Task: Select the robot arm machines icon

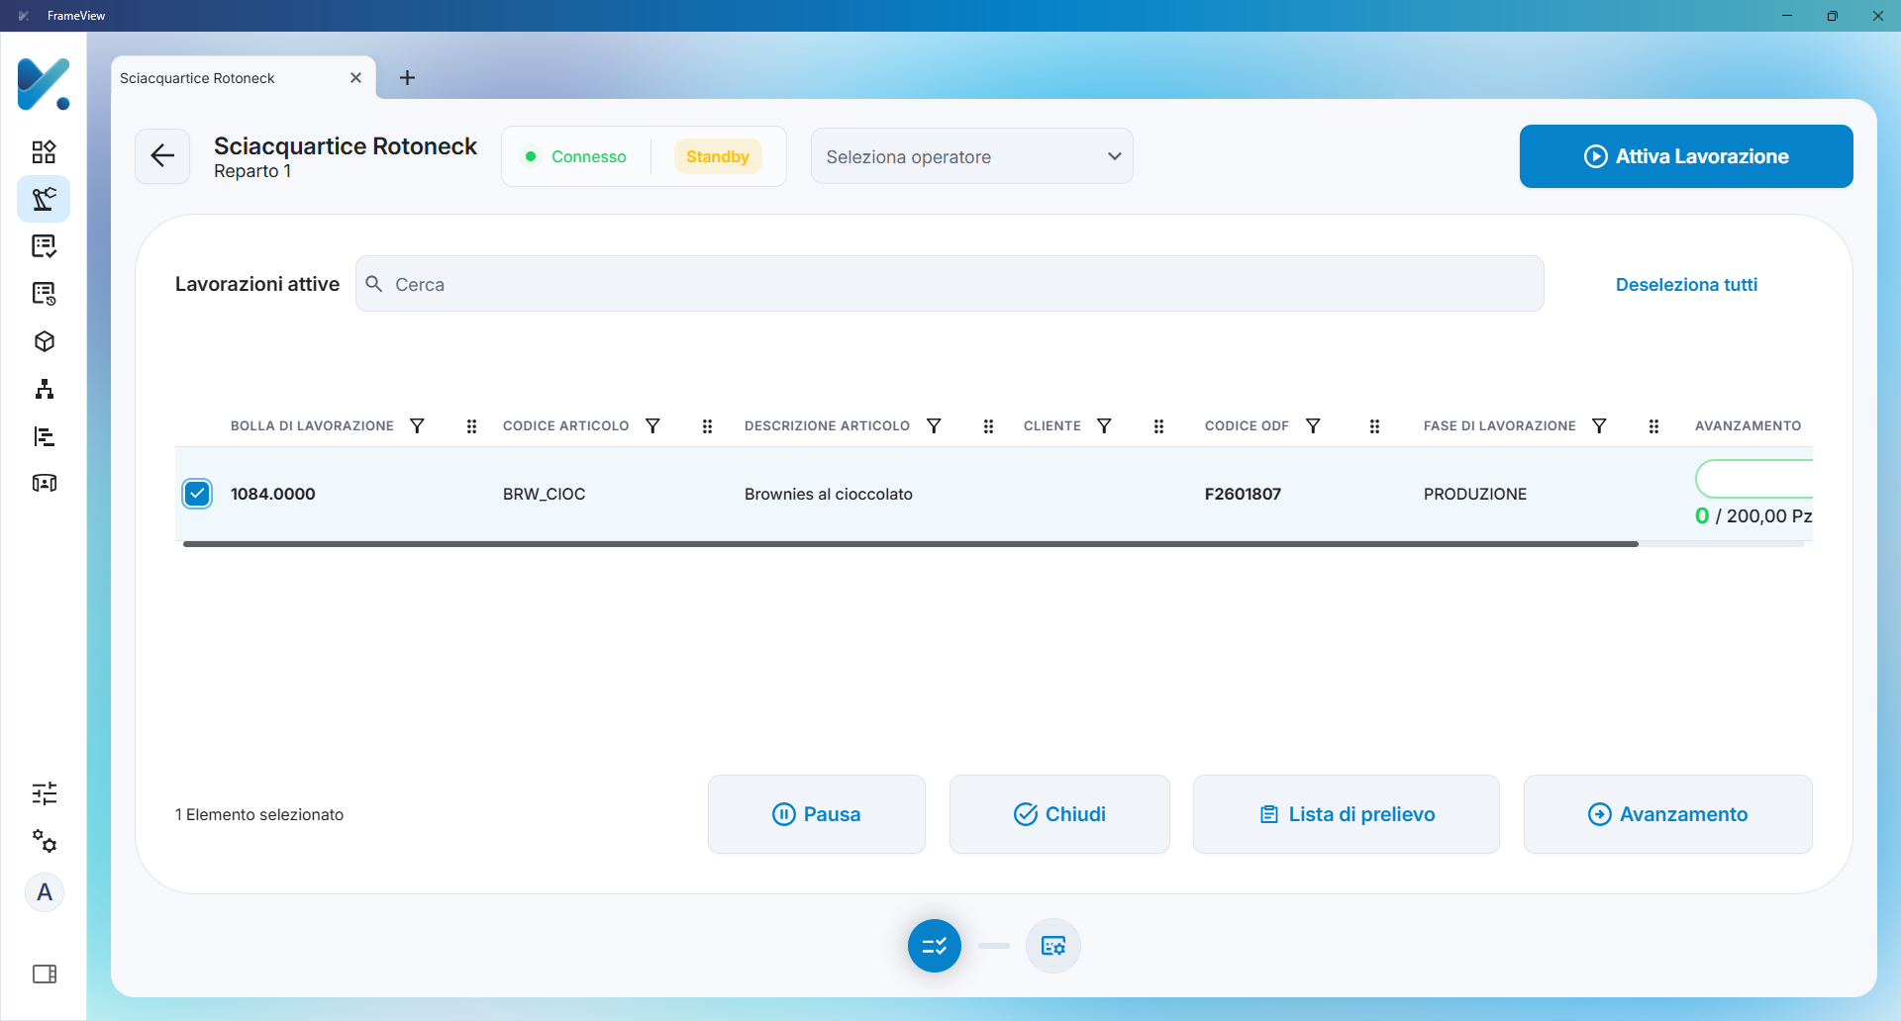Action: [44, 199]
